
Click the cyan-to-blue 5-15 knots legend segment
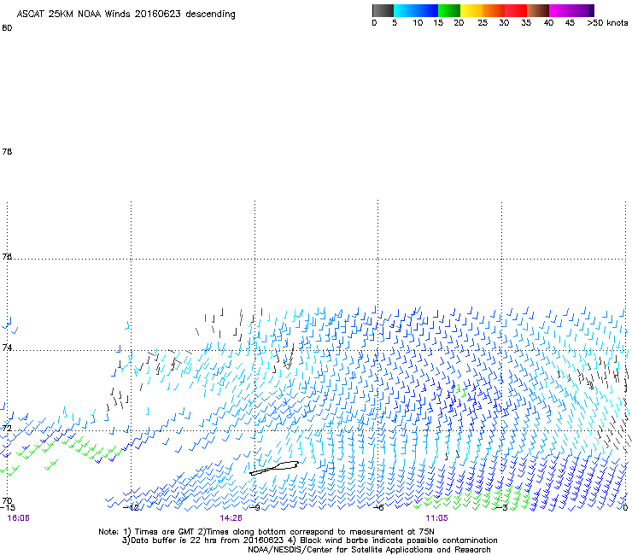click(x=416, y=10)
